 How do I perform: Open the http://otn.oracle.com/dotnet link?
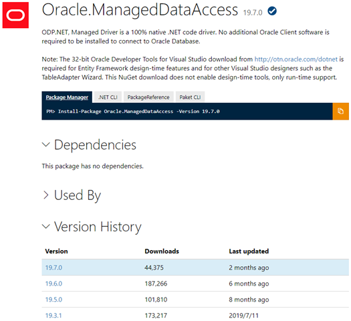pyautogui.click(x=296, y=59)
